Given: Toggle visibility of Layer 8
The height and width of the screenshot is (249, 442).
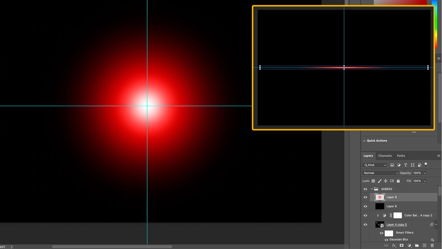Looking at the screenshot, I should 365,206.
